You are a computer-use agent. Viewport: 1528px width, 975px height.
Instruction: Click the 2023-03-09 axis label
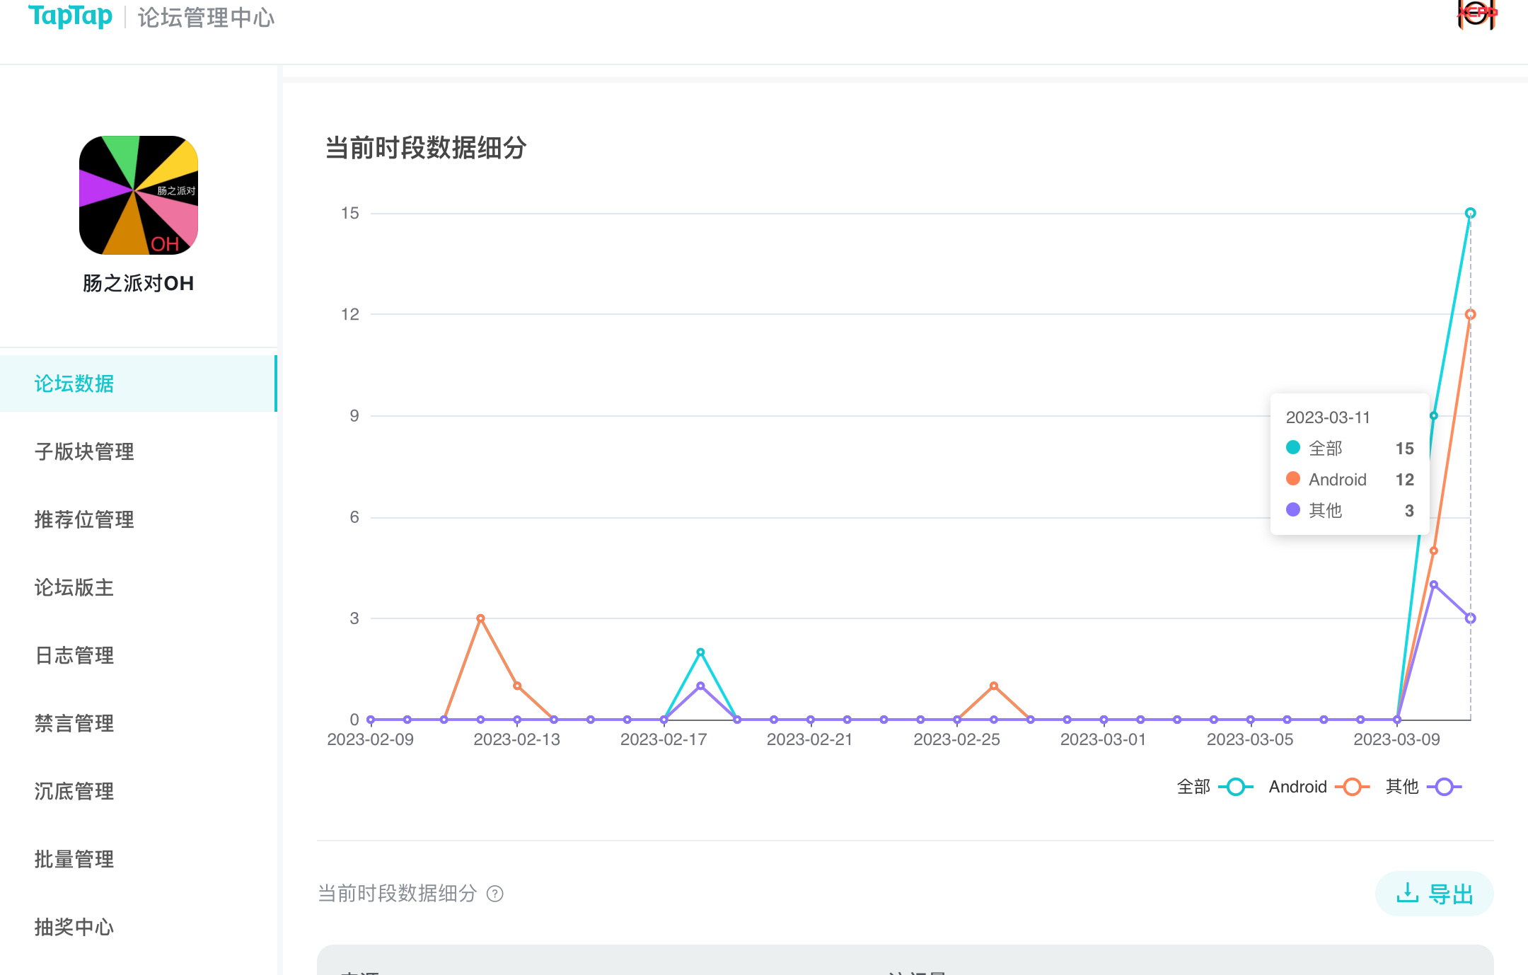pyautogui.click(x=1396, y=739)
